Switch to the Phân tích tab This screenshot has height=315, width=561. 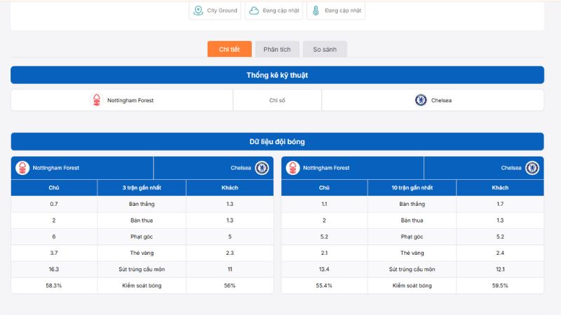point(277,49)
